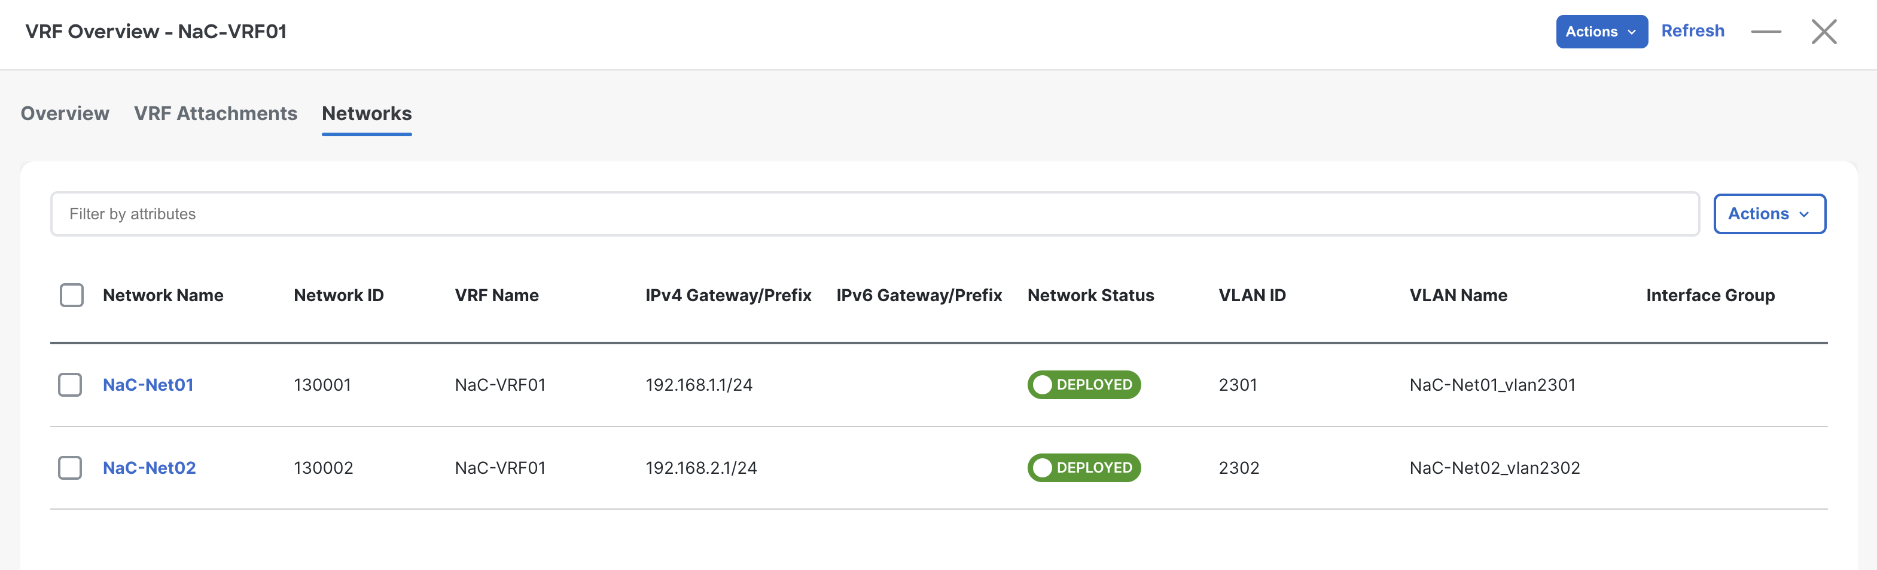Open the NaC-Net02 network link
The width and height of the screenshot is (1877, 570).
click(150, 468)
